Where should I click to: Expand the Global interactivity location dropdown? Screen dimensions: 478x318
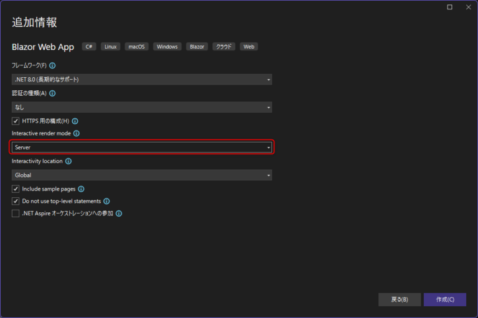(x=142, y=175)
